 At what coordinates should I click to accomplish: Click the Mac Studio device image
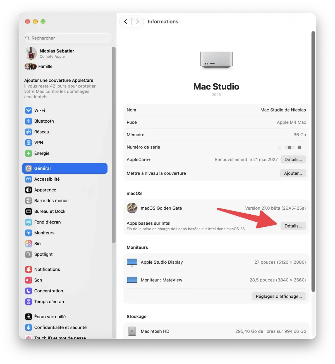pos(216,60)
